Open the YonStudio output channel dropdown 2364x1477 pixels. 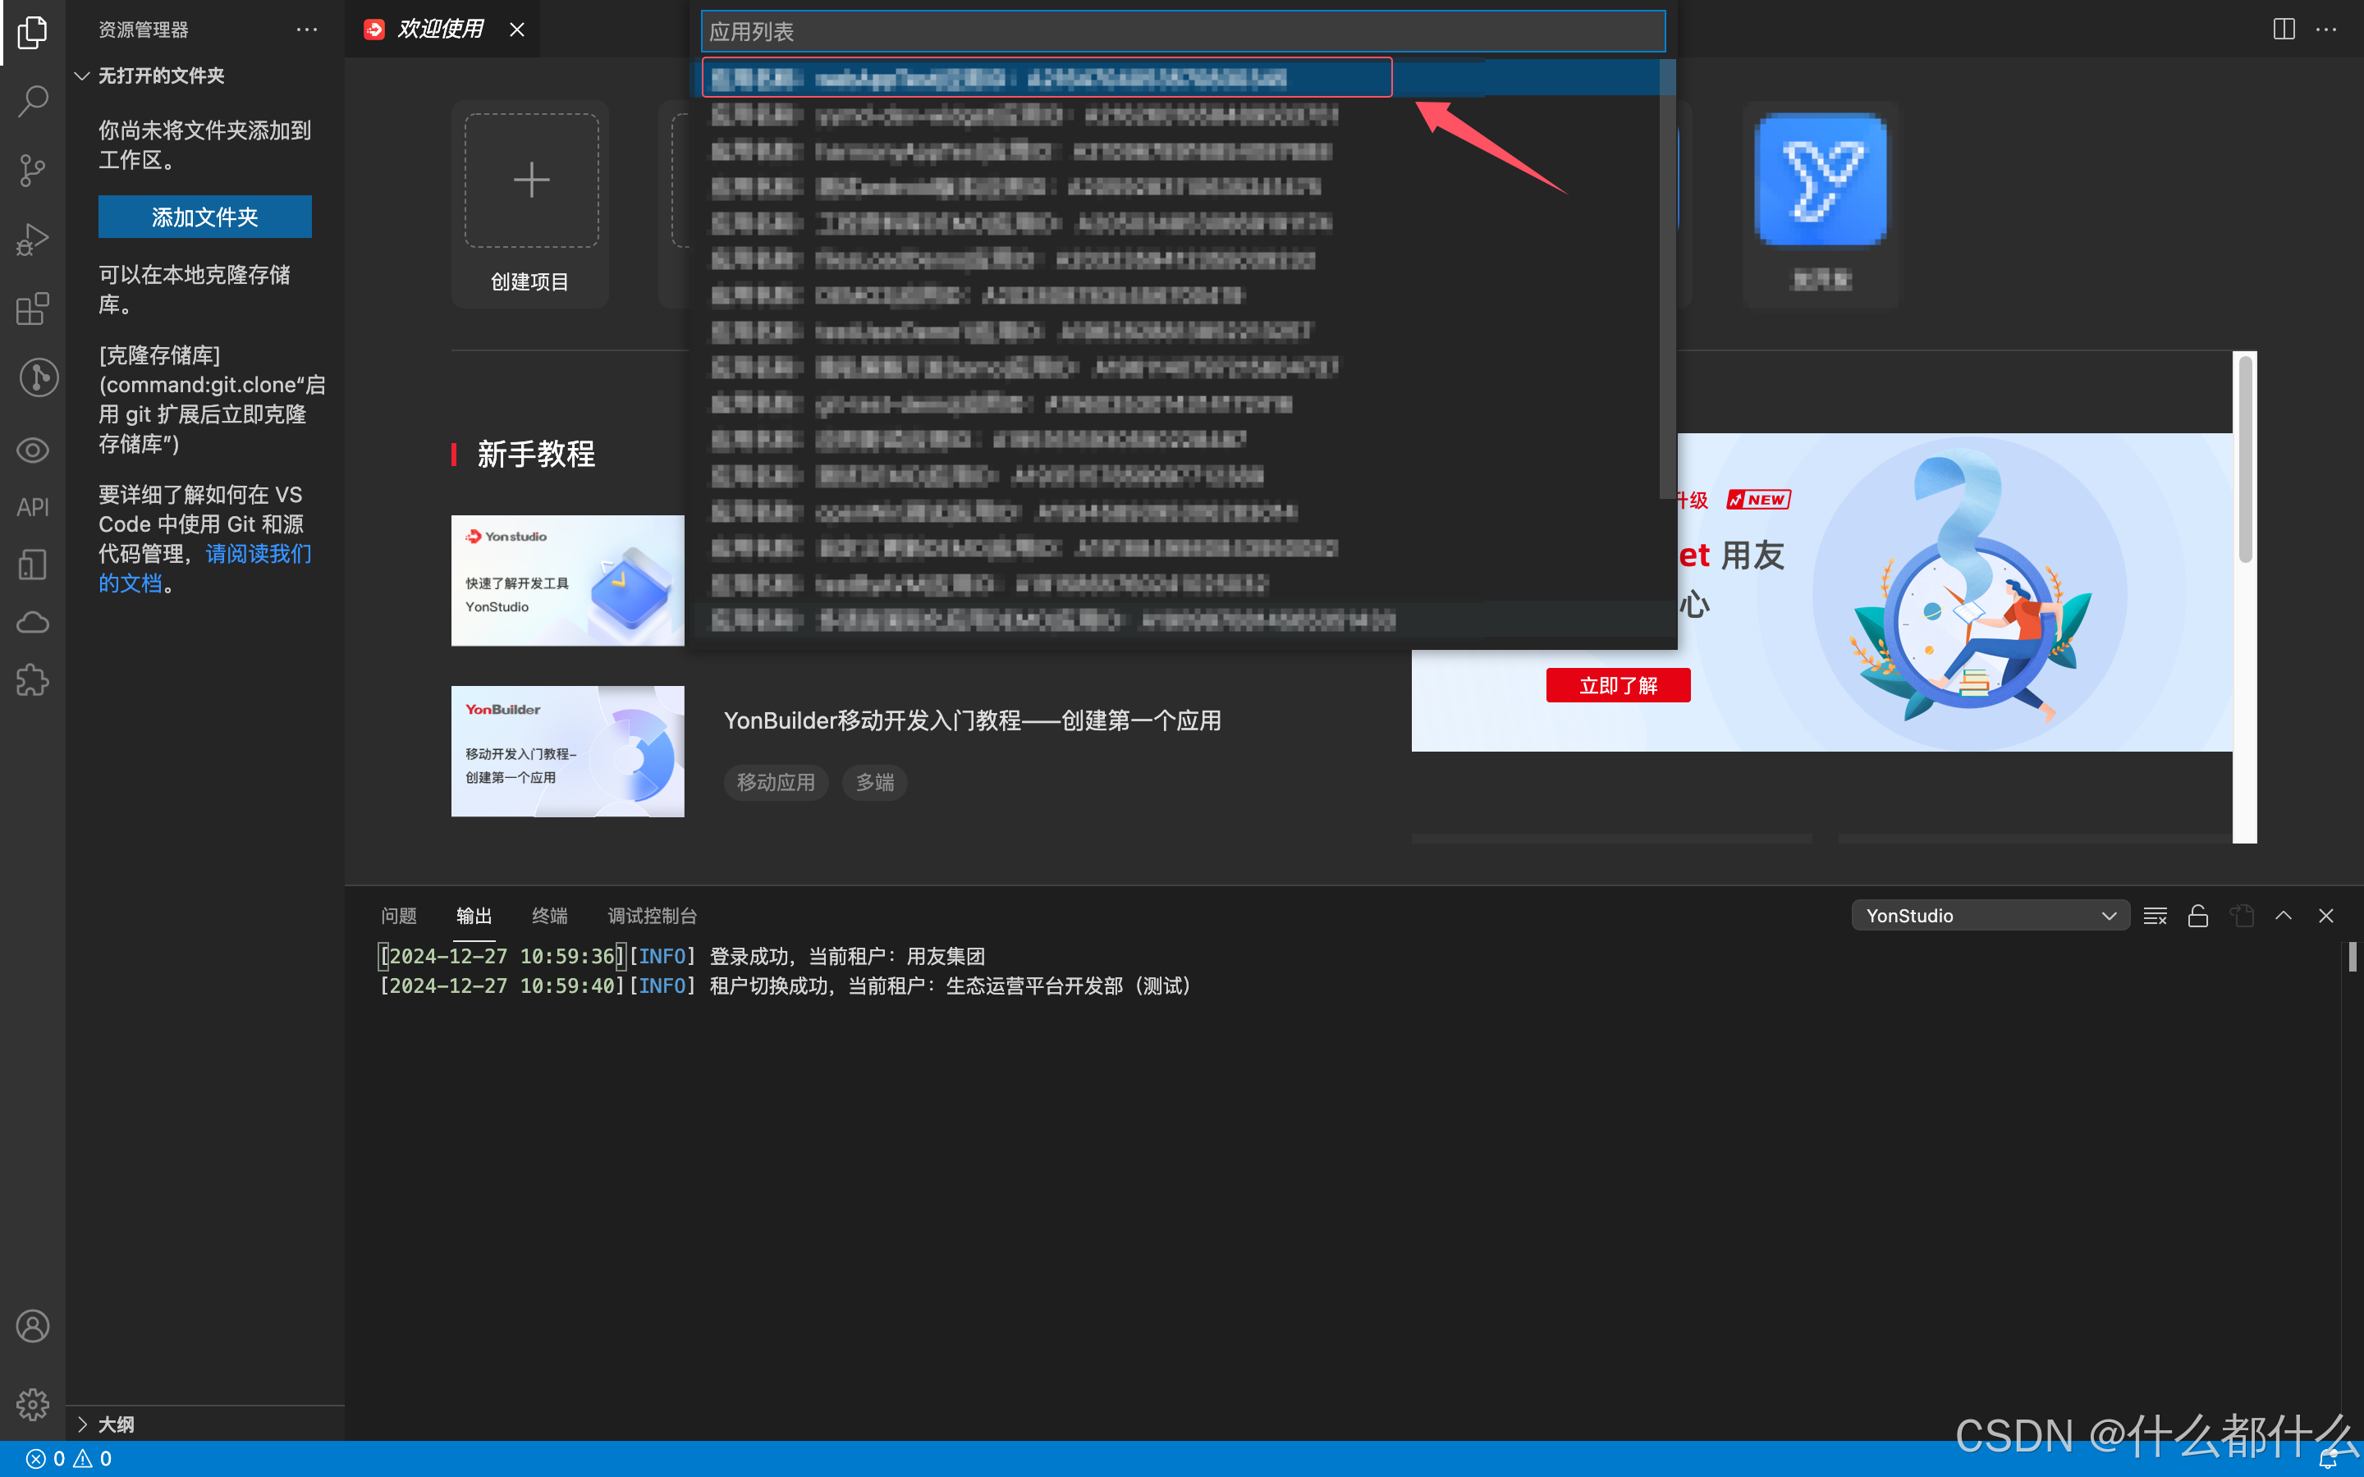[1989, 915]
